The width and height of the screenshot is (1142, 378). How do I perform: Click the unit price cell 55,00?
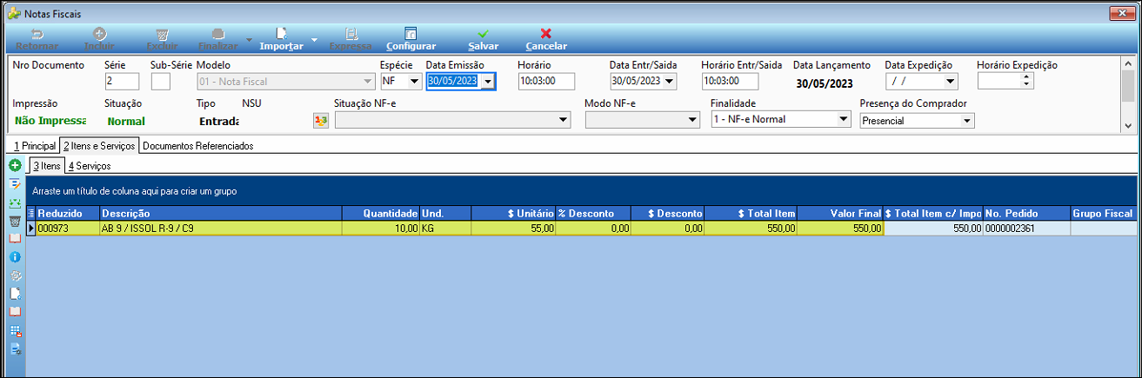coord(513,229)
